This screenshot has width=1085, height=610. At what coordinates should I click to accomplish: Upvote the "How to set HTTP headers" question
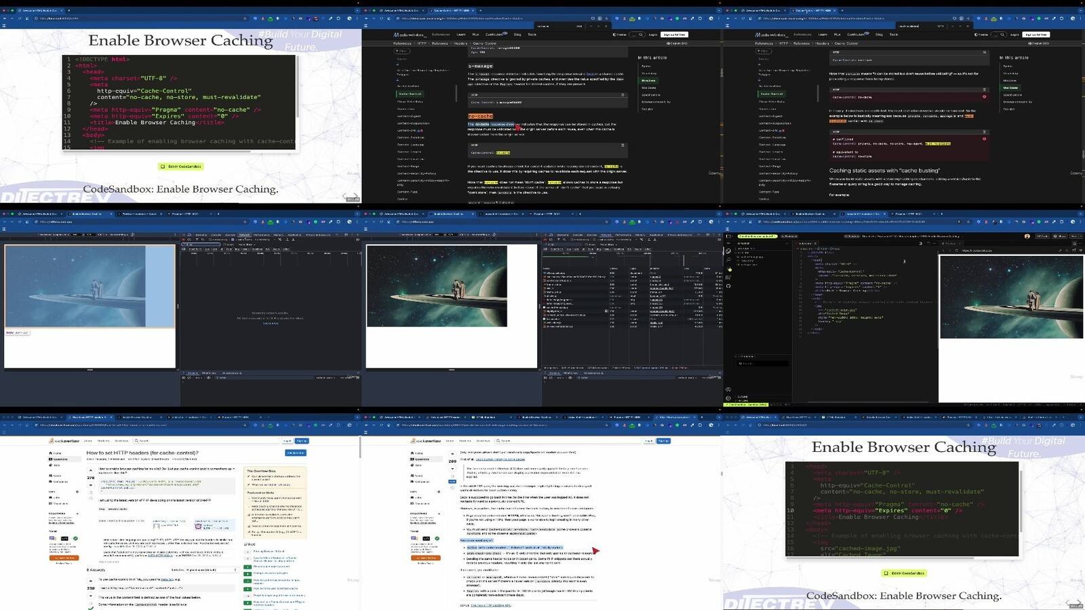[x=91, y=470]
